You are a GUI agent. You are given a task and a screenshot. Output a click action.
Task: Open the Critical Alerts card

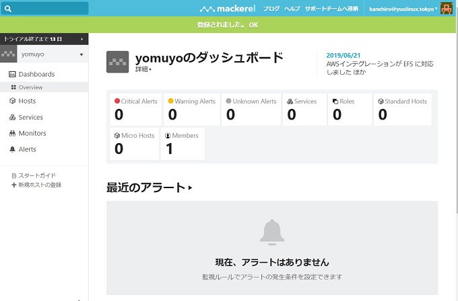point(135,110)
